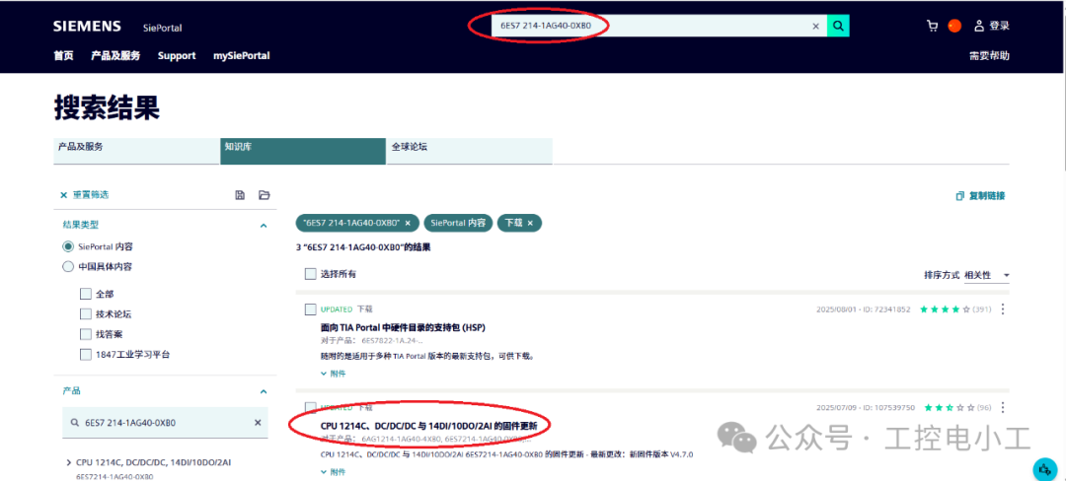Tick the 选择所有 checkbox
Viewport: 1066px width, 481px height.
point(311,274)
